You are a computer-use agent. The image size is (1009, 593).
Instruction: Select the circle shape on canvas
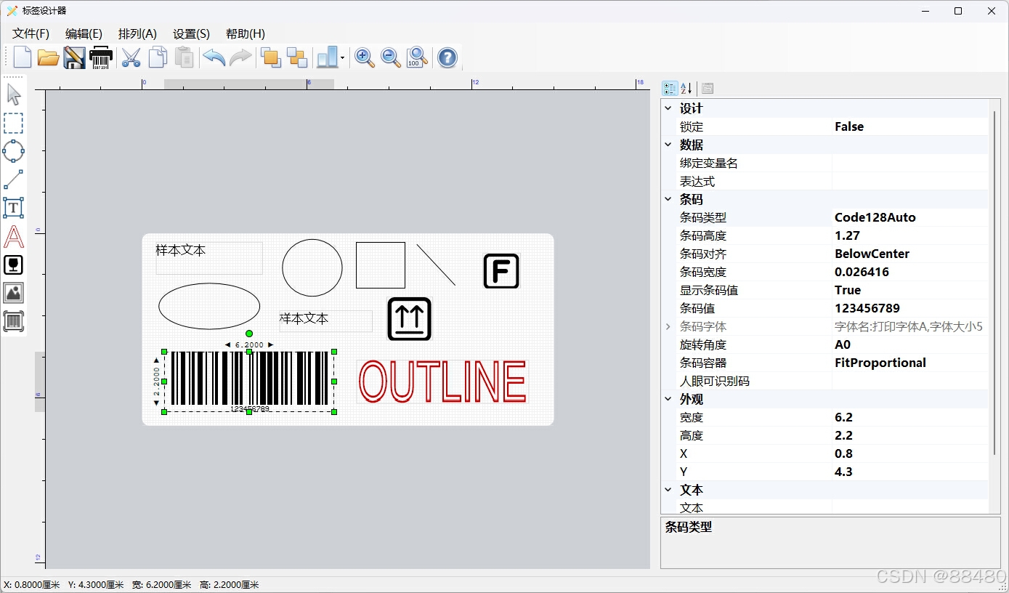click(312, 267)
